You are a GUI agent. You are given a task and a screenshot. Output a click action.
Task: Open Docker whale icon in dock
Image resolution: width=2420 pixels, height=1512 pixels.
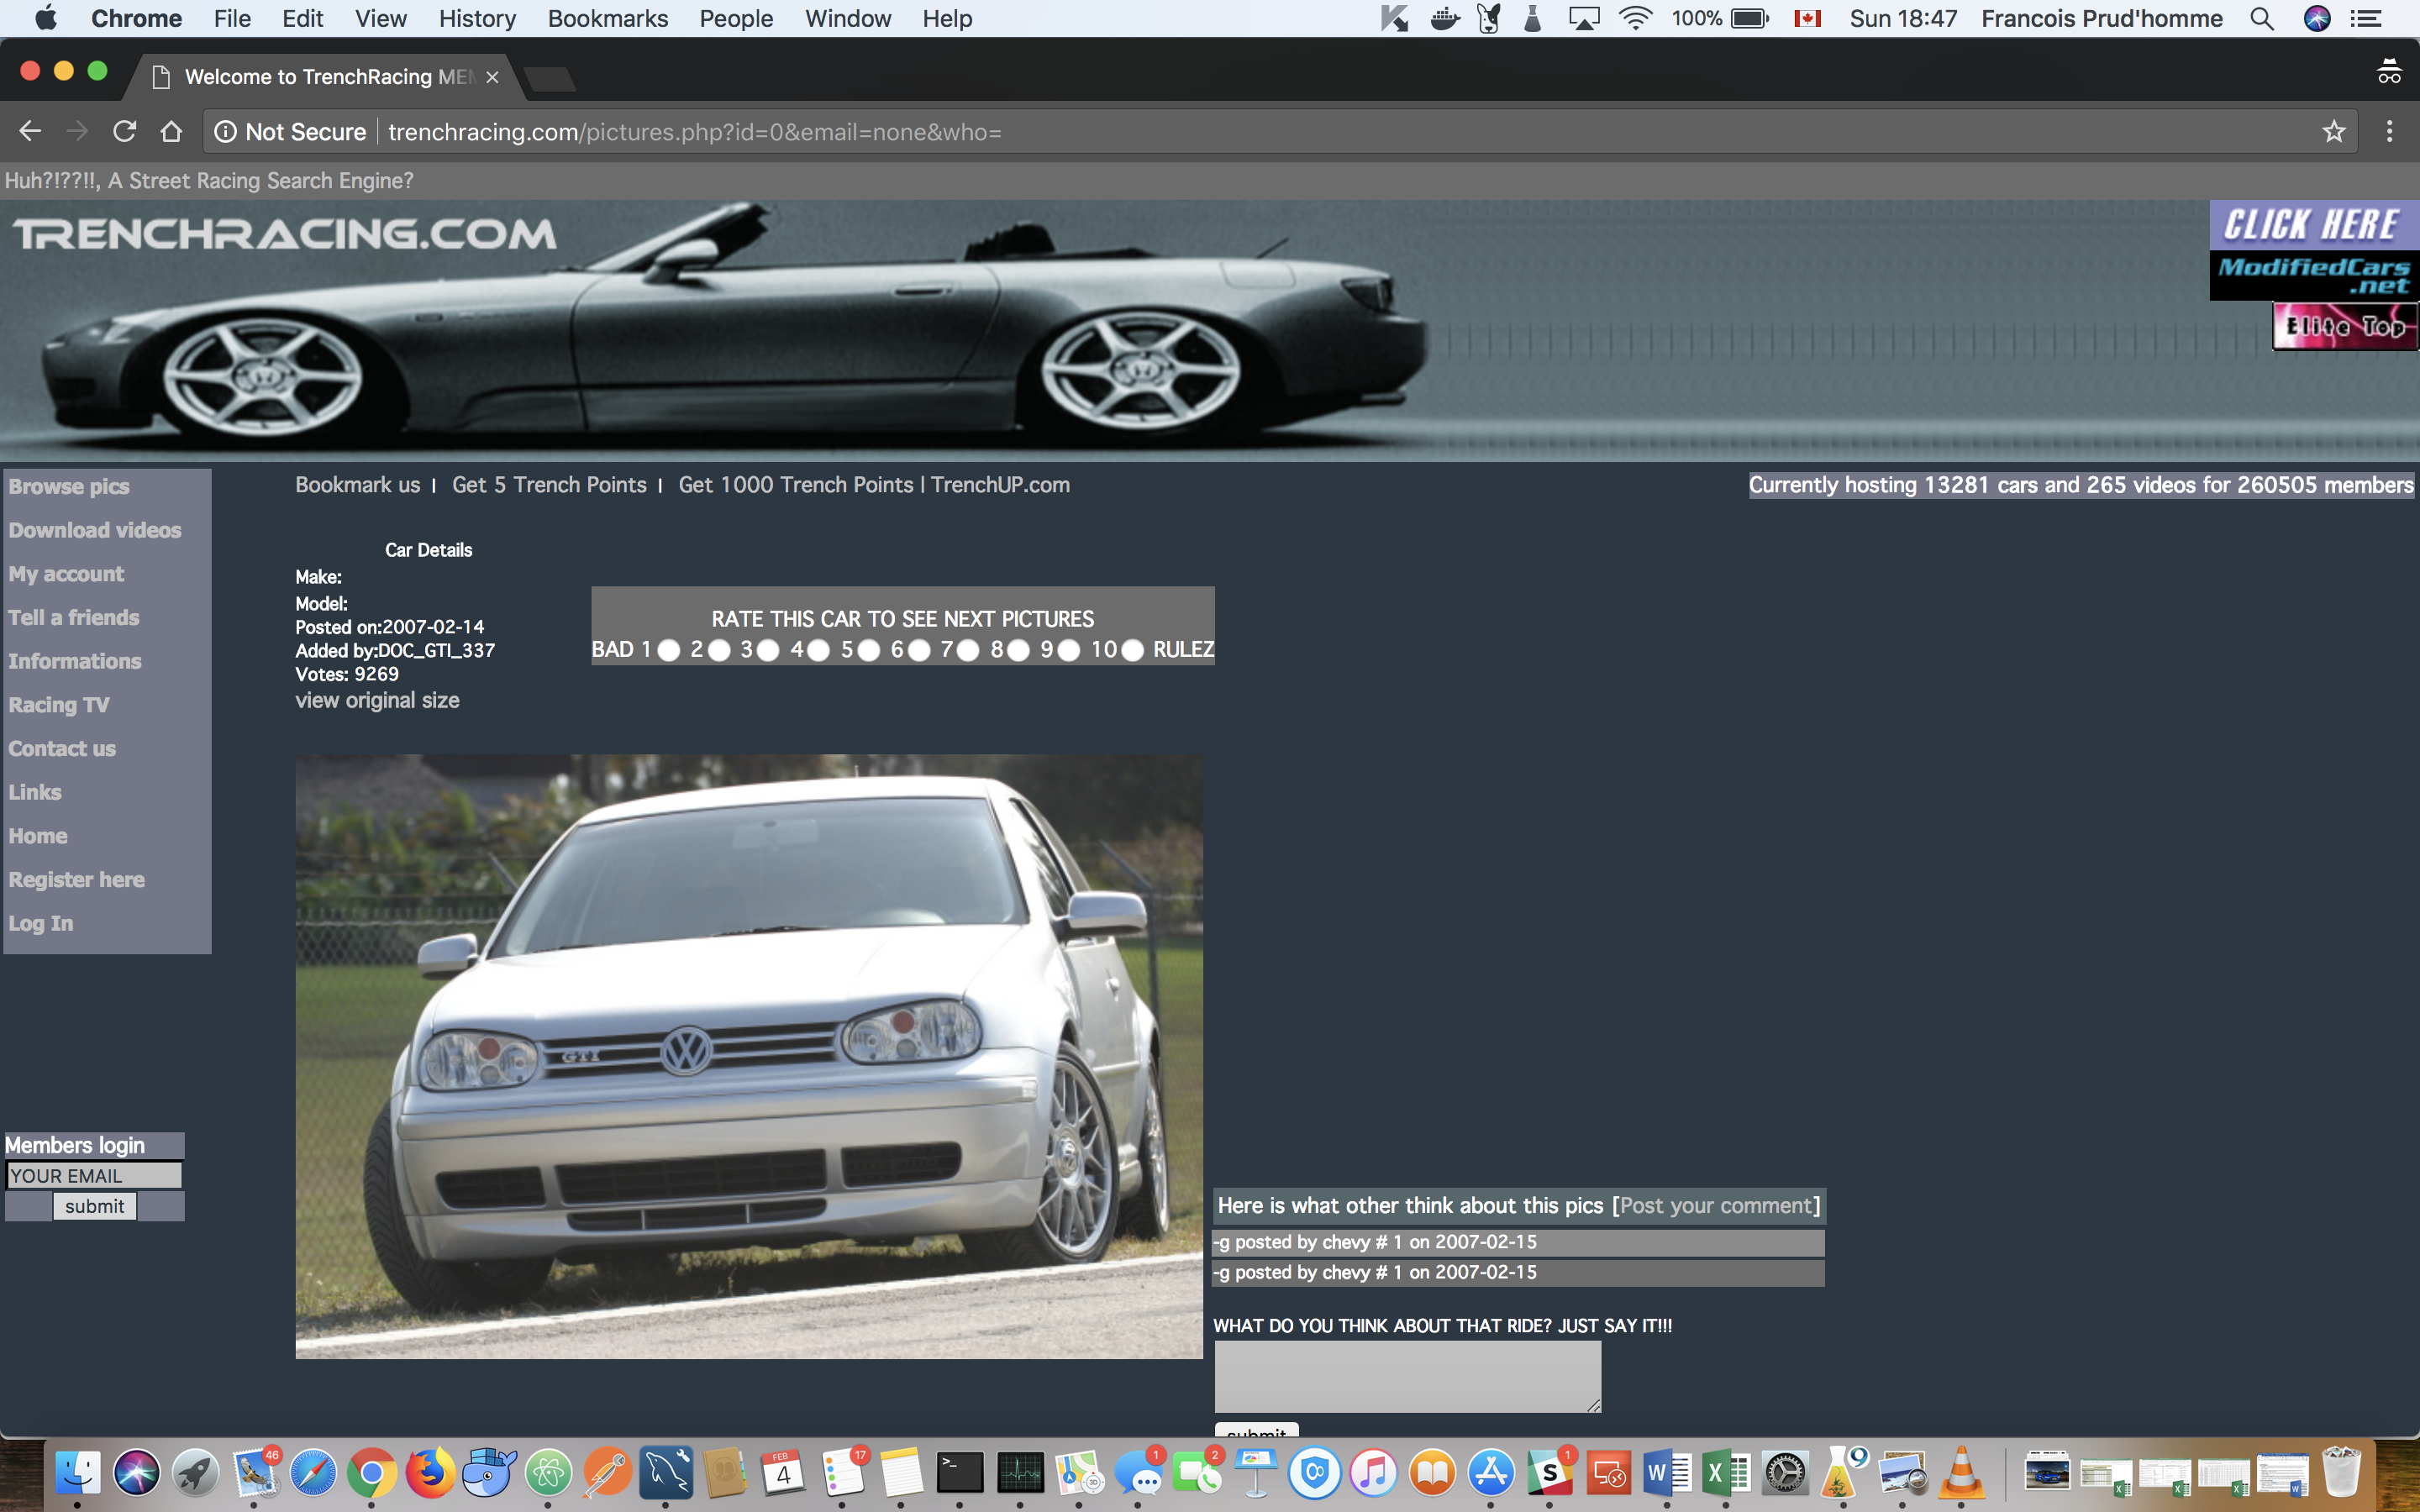click(x=490, y=1472)
